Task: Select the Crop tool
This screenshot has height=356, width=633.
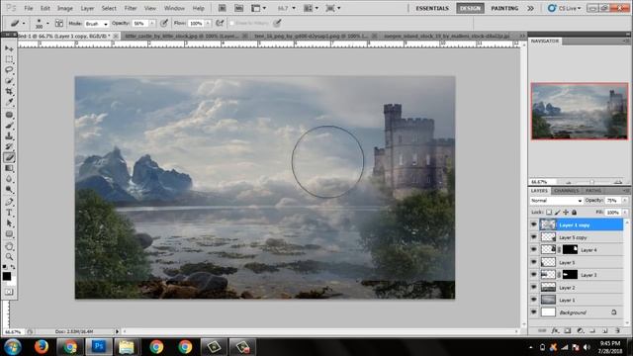Action: (9, 92)
